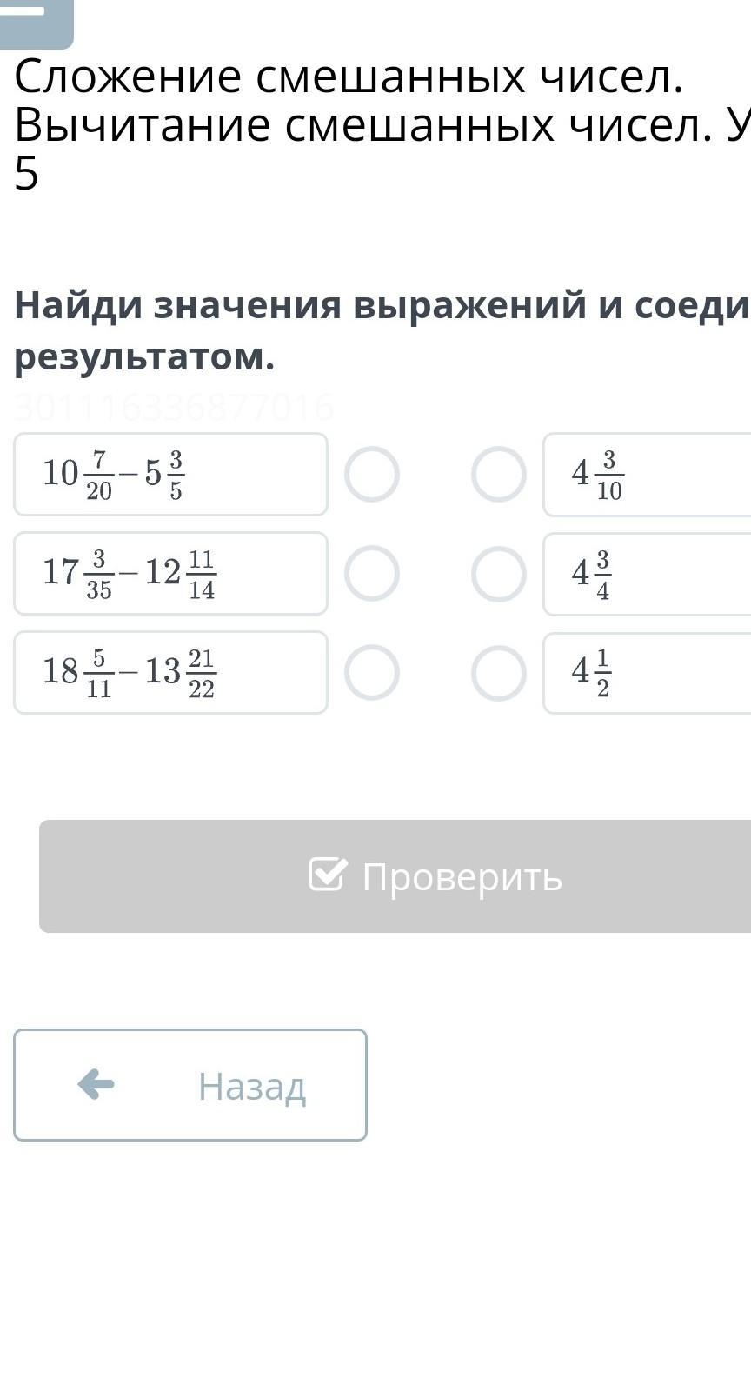751x1398 pixels.
Task: Select the connector circle for answer 4 1/2
Action: point(499,673)
